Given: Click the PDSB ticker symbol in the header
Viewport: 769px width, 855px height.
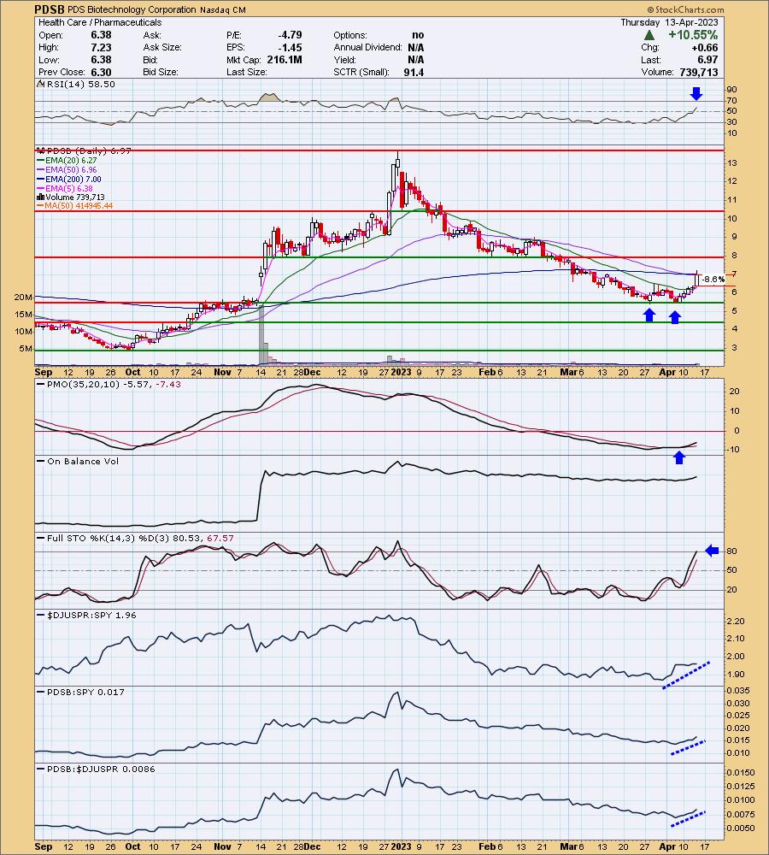Looking at the screenshot, I should pos(50,9).
